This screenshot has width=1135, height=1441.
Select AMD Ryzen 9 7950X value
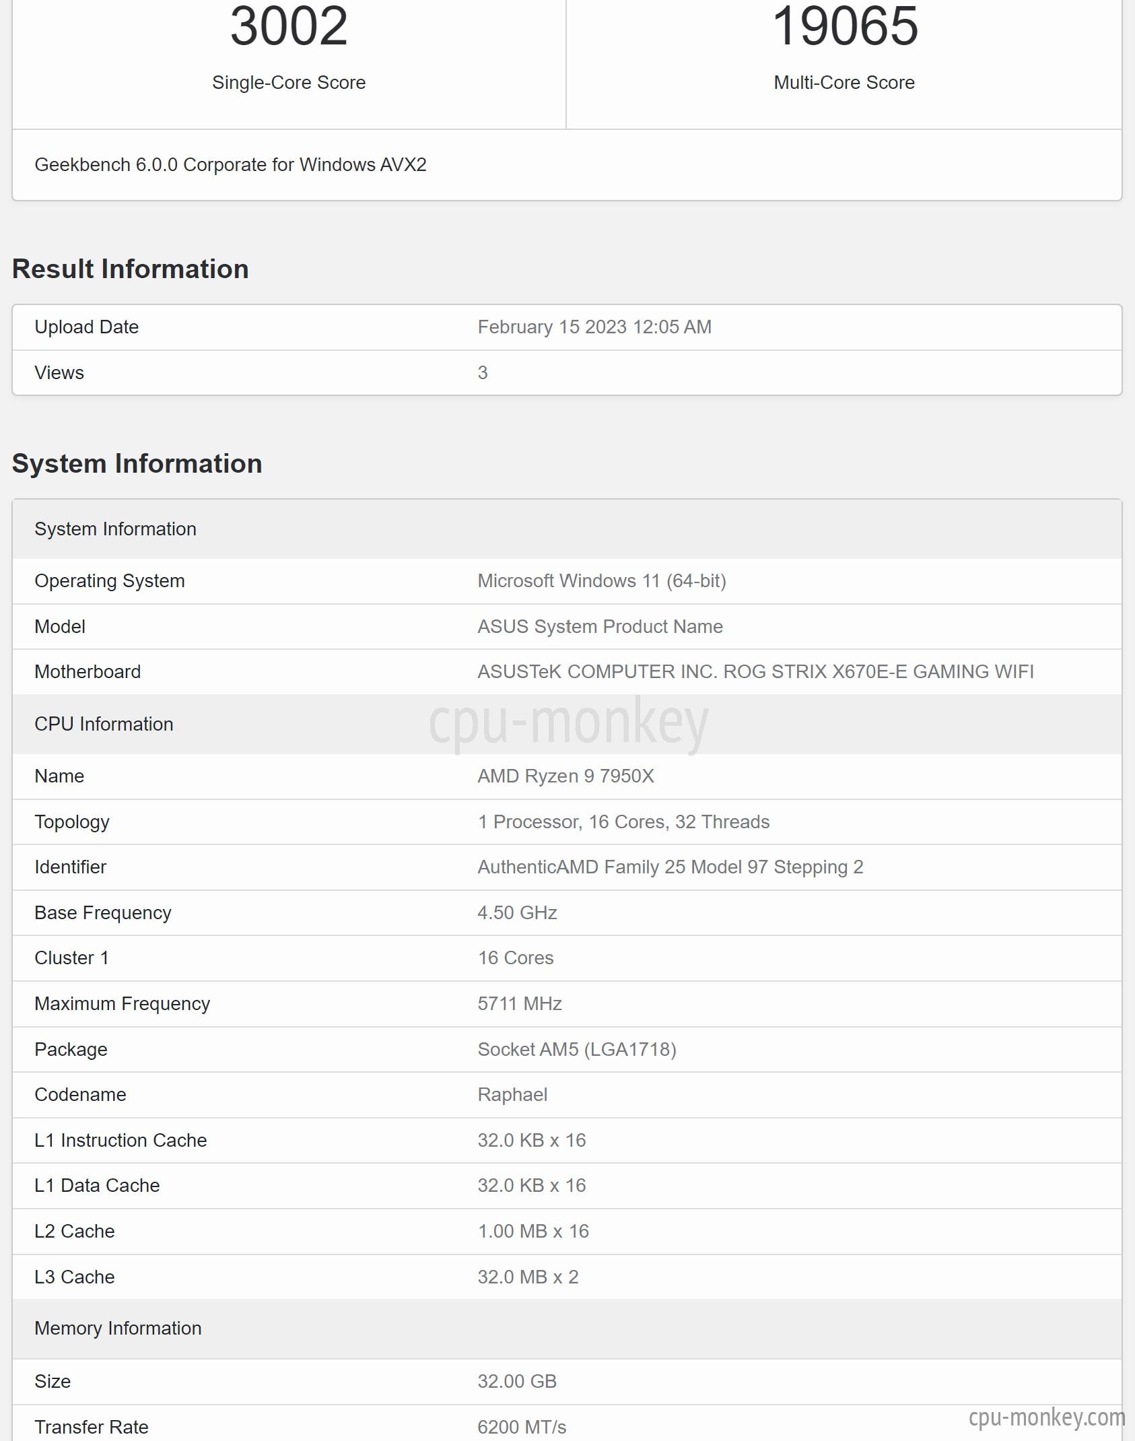point(565,776)
